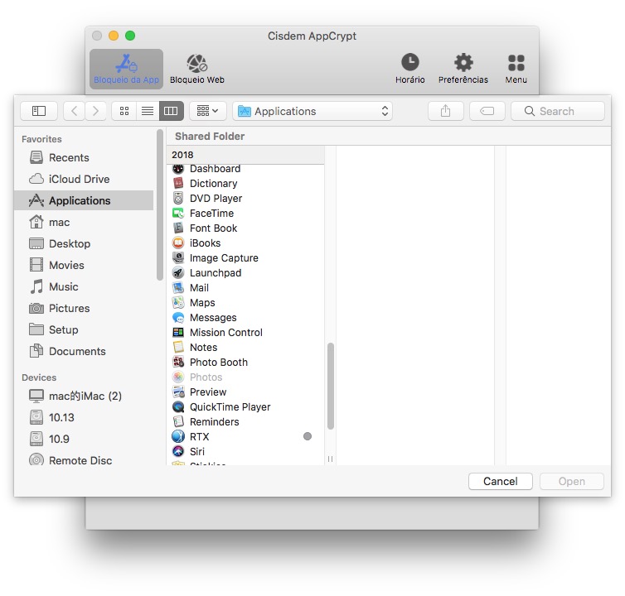
Task: Go back with the left chevron
Action: click(x=74, y=111)
